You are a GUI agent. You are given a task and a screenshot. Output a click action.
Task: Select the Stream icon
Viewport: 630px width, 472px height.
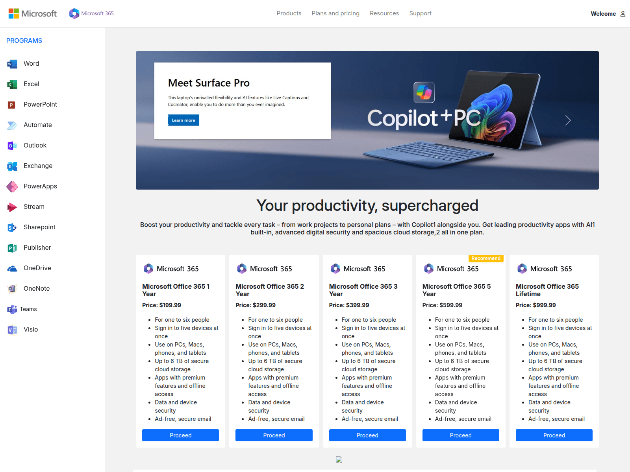point(12,207)
